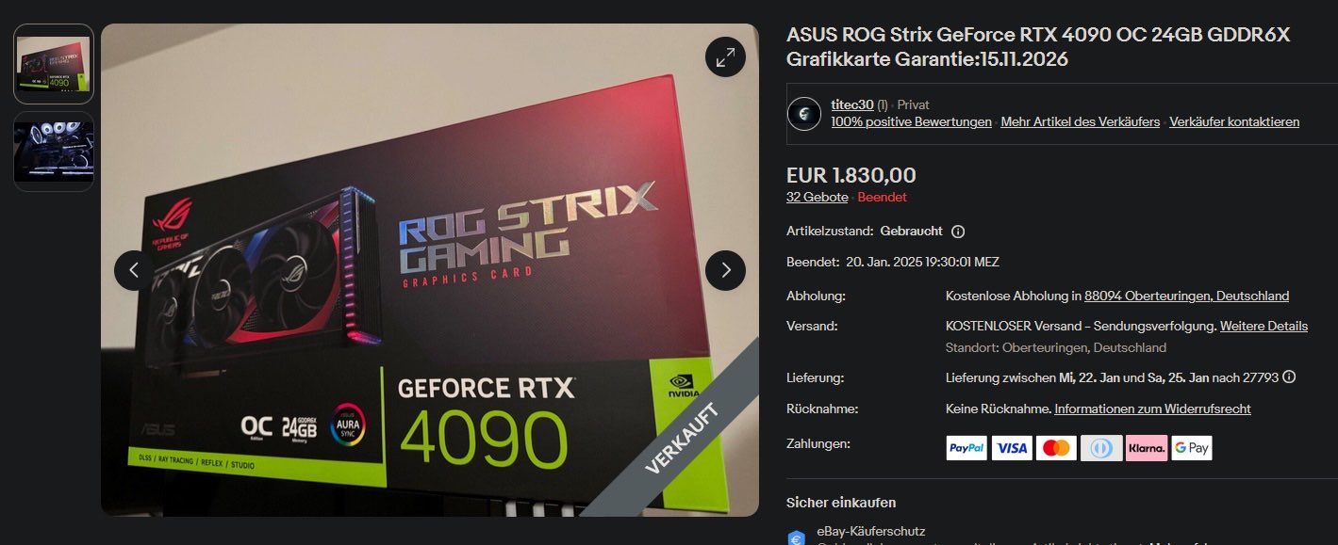The width and height of the screenshot is (1338, 545).
Task: Open Mehr Artikel des Verkäufers
Action: coord(1081,121)
